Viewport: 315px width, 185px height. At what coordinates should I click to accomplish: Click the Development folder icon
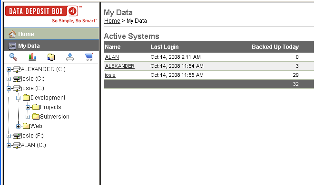26,98
